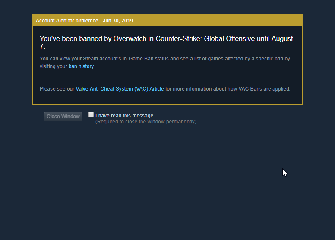
Task: Click the 'Please see our' text
Action: (57, 89)
